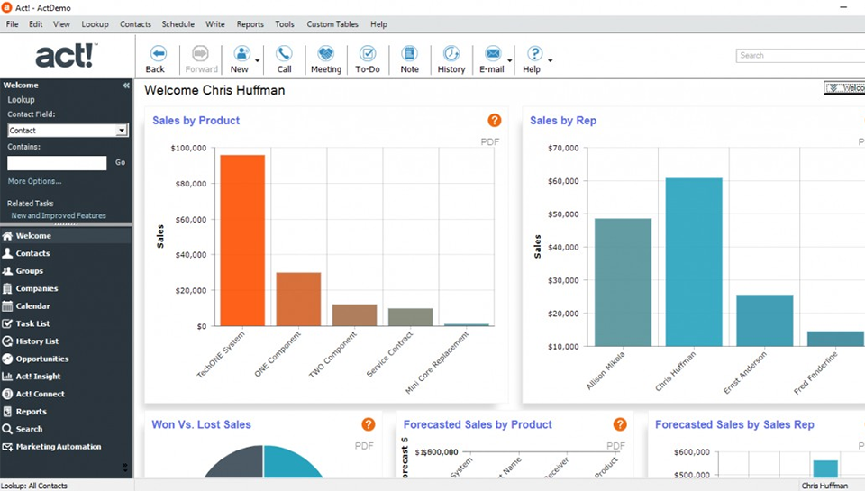Open the Reports menu
This screenshot has width=865, height=491.
coord(250,24)
